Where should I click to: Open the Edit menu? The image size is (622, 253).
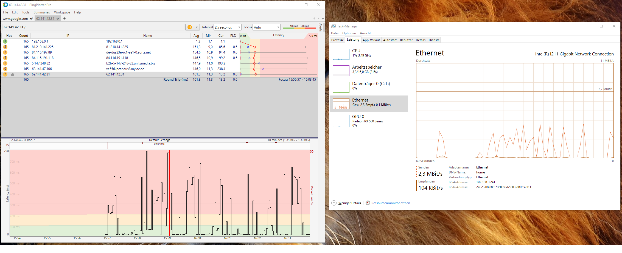click(x=15, y=12)
